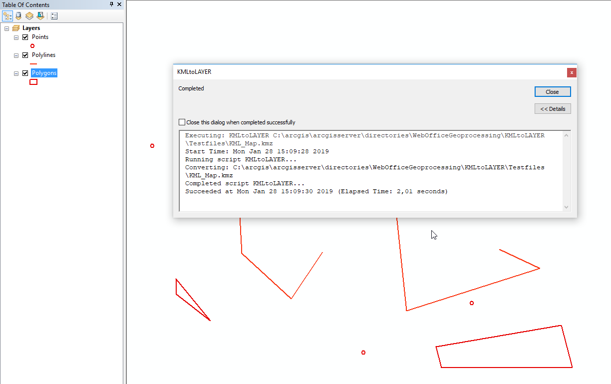The height and width of the screenshot is (384, 611).
Task: Click the Points red circle symbol
Action: [32, 46]
